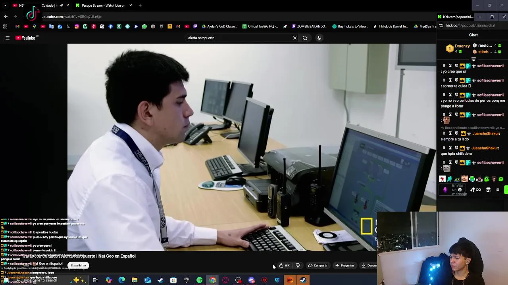
Task: Open a new browser tab
Action: [140, 6]
